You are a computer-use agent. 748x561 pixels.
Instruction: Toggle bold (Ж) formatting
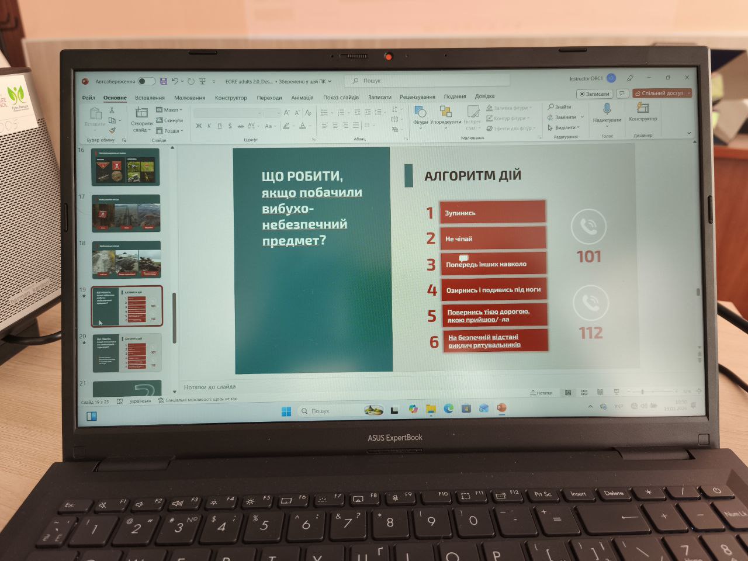coord(199,126)
